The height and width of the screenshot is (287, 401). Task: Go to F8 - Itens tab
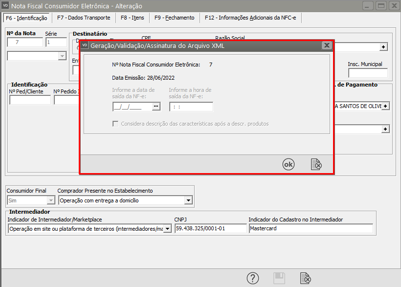coord(132,18)
